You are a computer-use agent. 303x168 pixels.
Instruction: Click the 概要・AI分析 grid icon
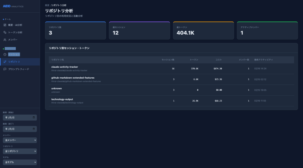click(x=5, y=25)
